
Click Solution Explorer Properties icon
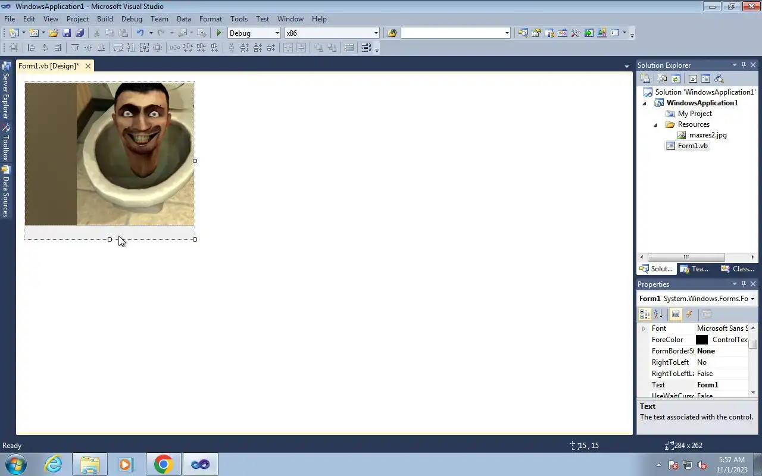[645, 79]
